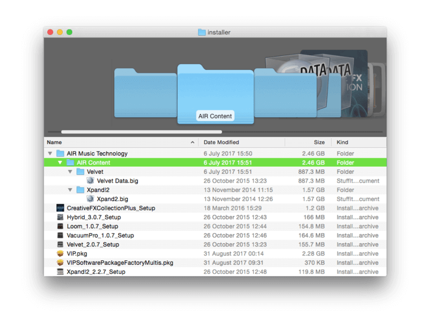Sort by Date Modified column
Screen dimensions: 444x327
(242, 142)
